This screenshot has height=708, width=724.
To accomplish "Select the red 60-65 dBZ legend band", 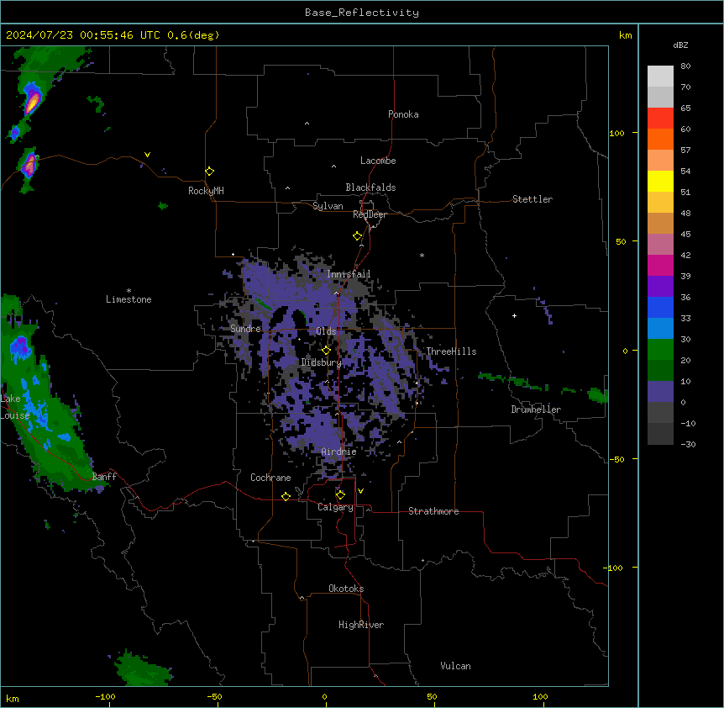I will click(660, 119).
